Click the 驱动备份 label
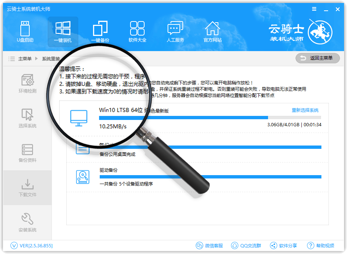Viewport: 347px width, 254px height. [x=108, y=170]
